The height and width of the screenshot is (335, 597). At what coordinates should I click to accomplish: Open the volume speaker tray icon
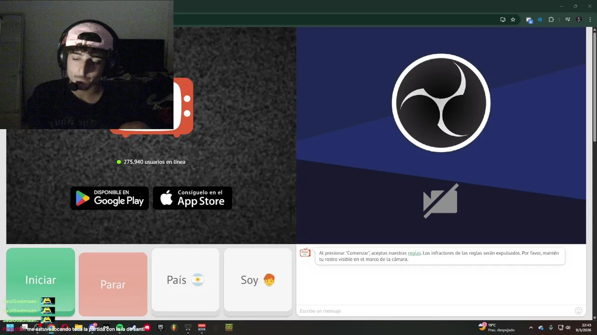[568, 328]
